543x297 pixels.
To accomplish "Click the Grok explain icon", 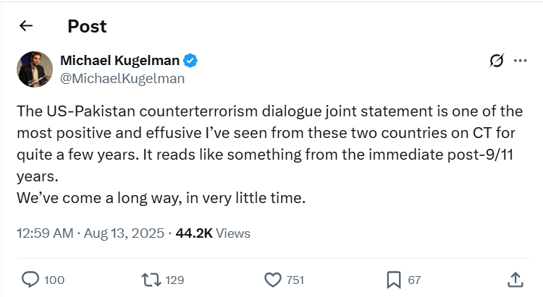I will 496,61.
